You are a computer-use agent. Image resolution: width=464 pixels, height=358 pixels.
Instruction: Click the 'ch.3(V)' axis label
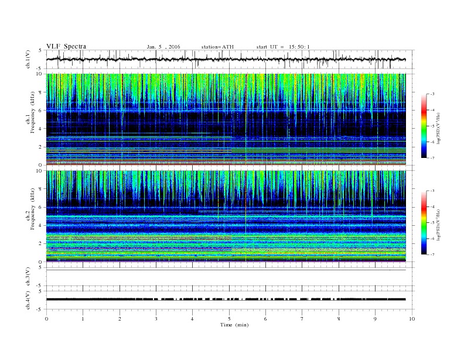coord(28,277)
